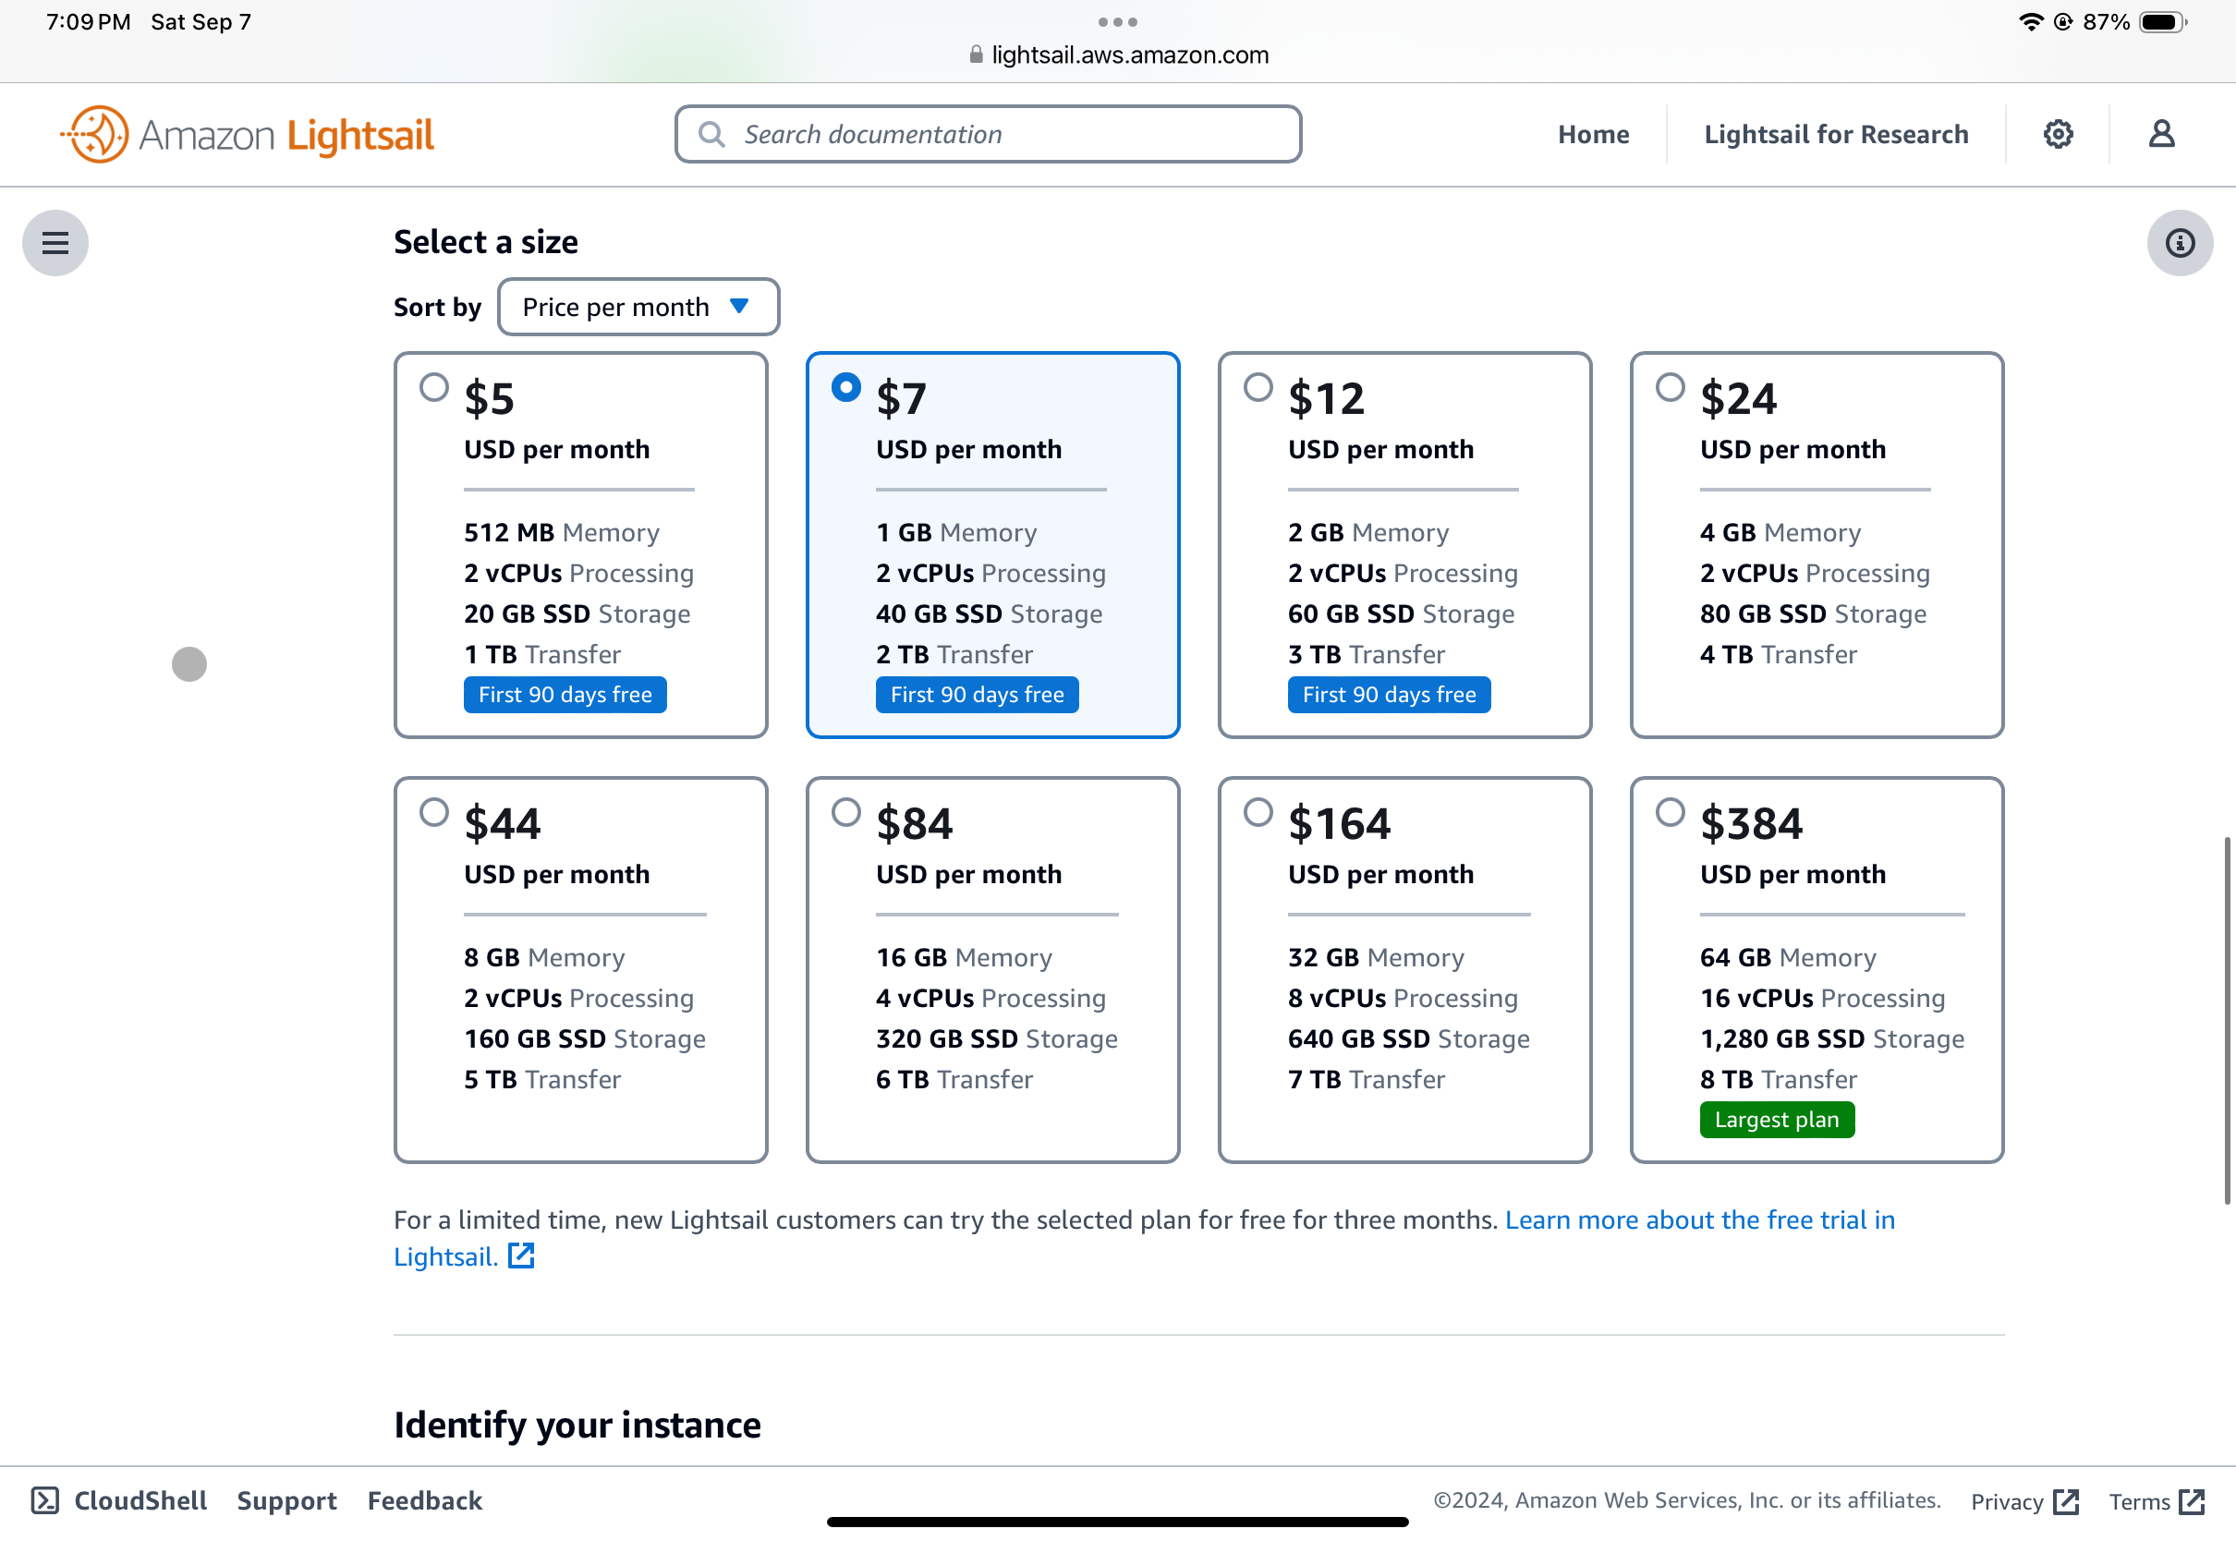Click the page vertical scrollbar
Viewport: 2236px width, 1541px height.
[2227, 1021]
